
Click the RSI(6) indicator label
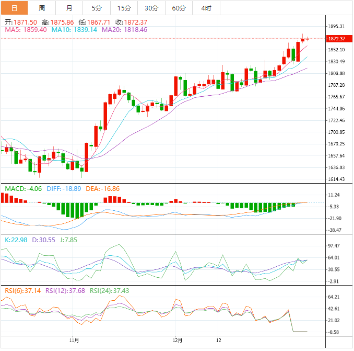click(22, 290)
